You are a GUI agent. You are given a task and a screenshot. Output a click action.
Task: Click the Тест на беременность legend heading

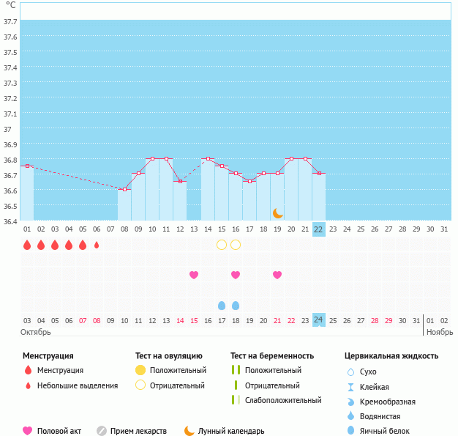271,356
